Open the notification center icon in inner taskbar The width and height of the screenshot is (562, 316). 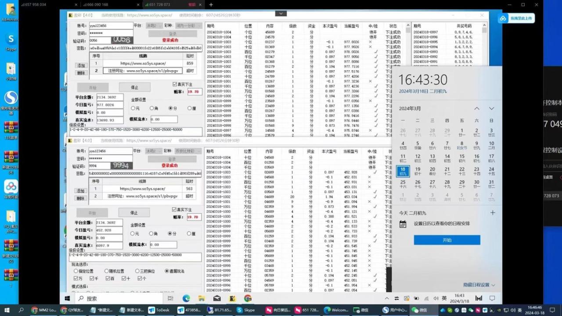(x=492, y=298)
